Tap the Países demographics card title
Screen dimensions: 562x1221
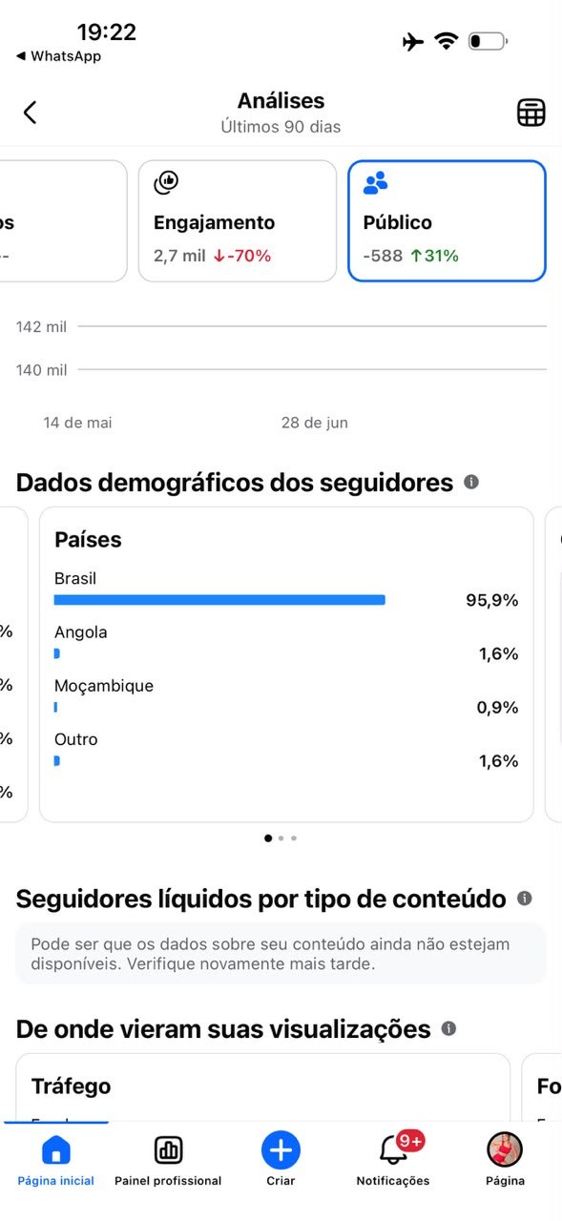pos(88,540)
